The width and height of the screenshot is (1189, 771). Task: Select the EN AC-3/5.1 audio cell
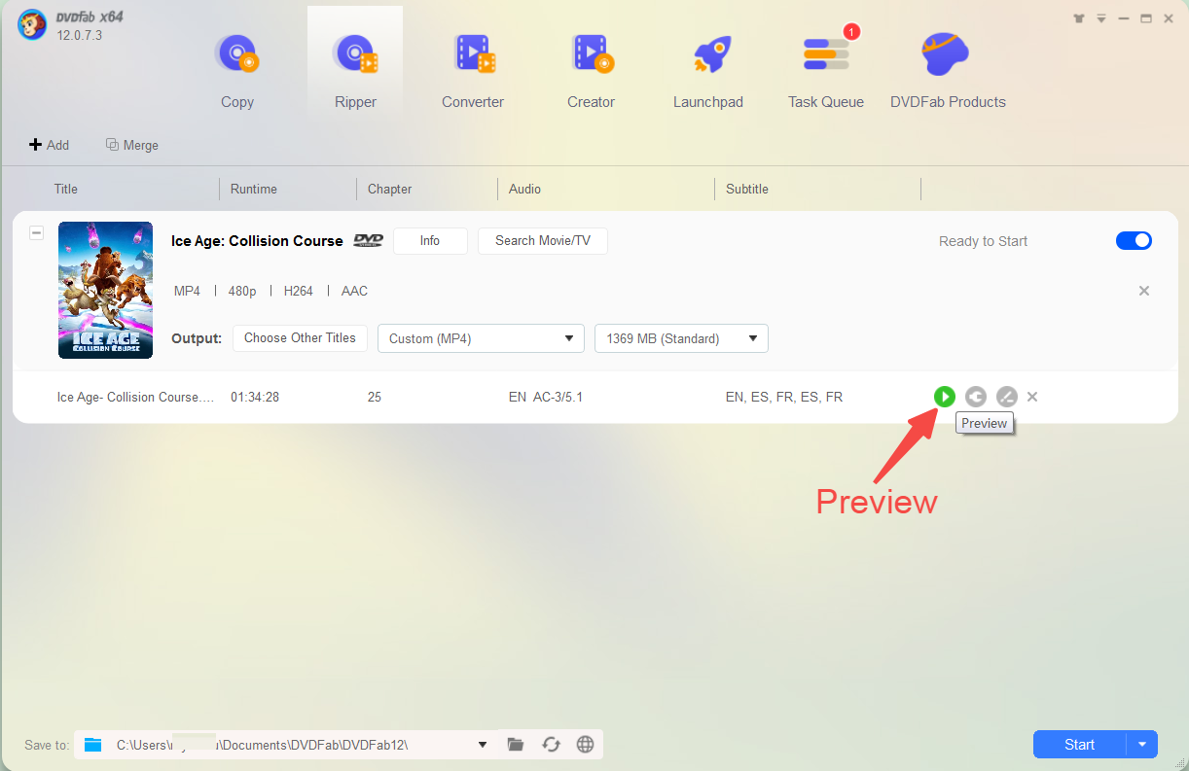(x=546, y=397)
